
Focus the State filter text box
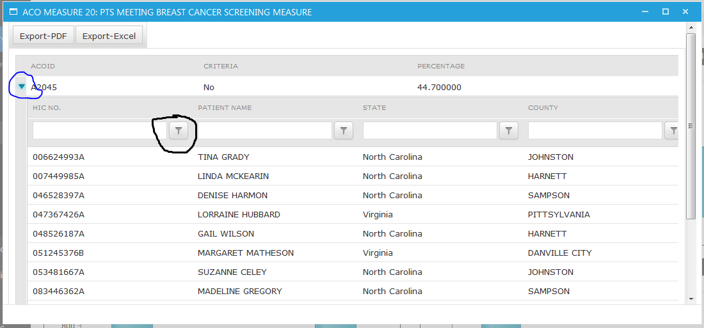[429, 130]
